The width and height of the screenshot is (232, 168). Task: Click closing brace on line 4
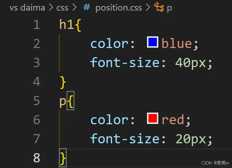click(63, 82)
